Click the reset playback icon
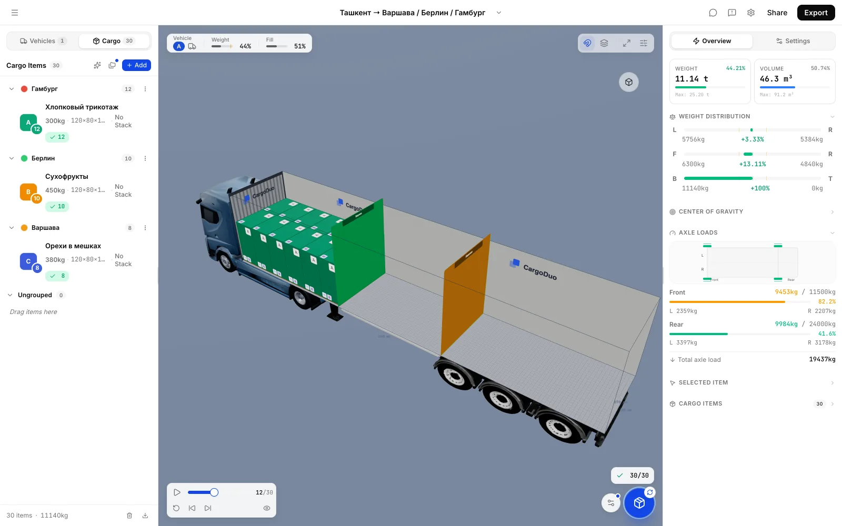Image resolution: width=842 pixels, height=526 pixels. click(176, 508)
